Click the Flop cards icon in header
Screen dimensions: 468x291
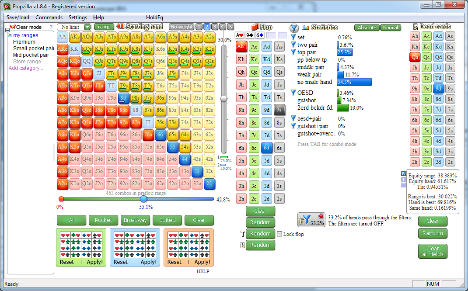point(255,27)
